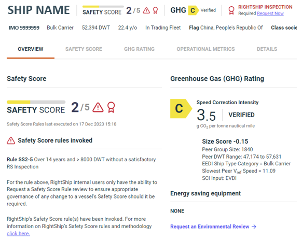The height and width of the screenshot is (241, 302).
Task: Click the Peer DWT Range line
Action: [241, 157]
